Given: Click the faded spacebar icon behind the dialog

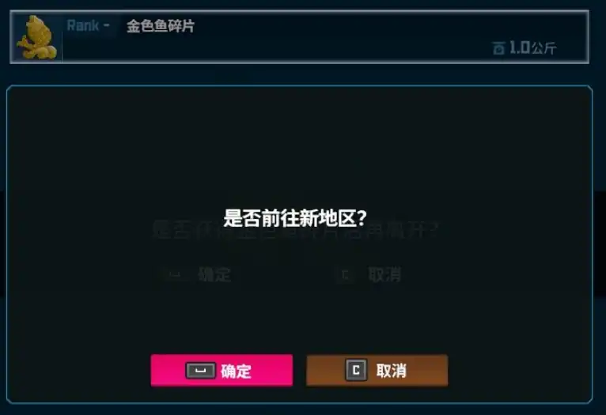Looking at the screenshot, I should [175, 275].
